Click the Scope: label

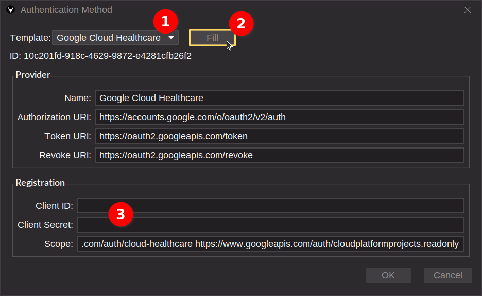(x=58, y=244)
